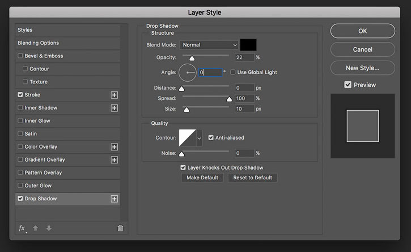This screenshot has width=411, height=252.
Task: Expand the Contour picker arrow
Action: coord(199,138)
